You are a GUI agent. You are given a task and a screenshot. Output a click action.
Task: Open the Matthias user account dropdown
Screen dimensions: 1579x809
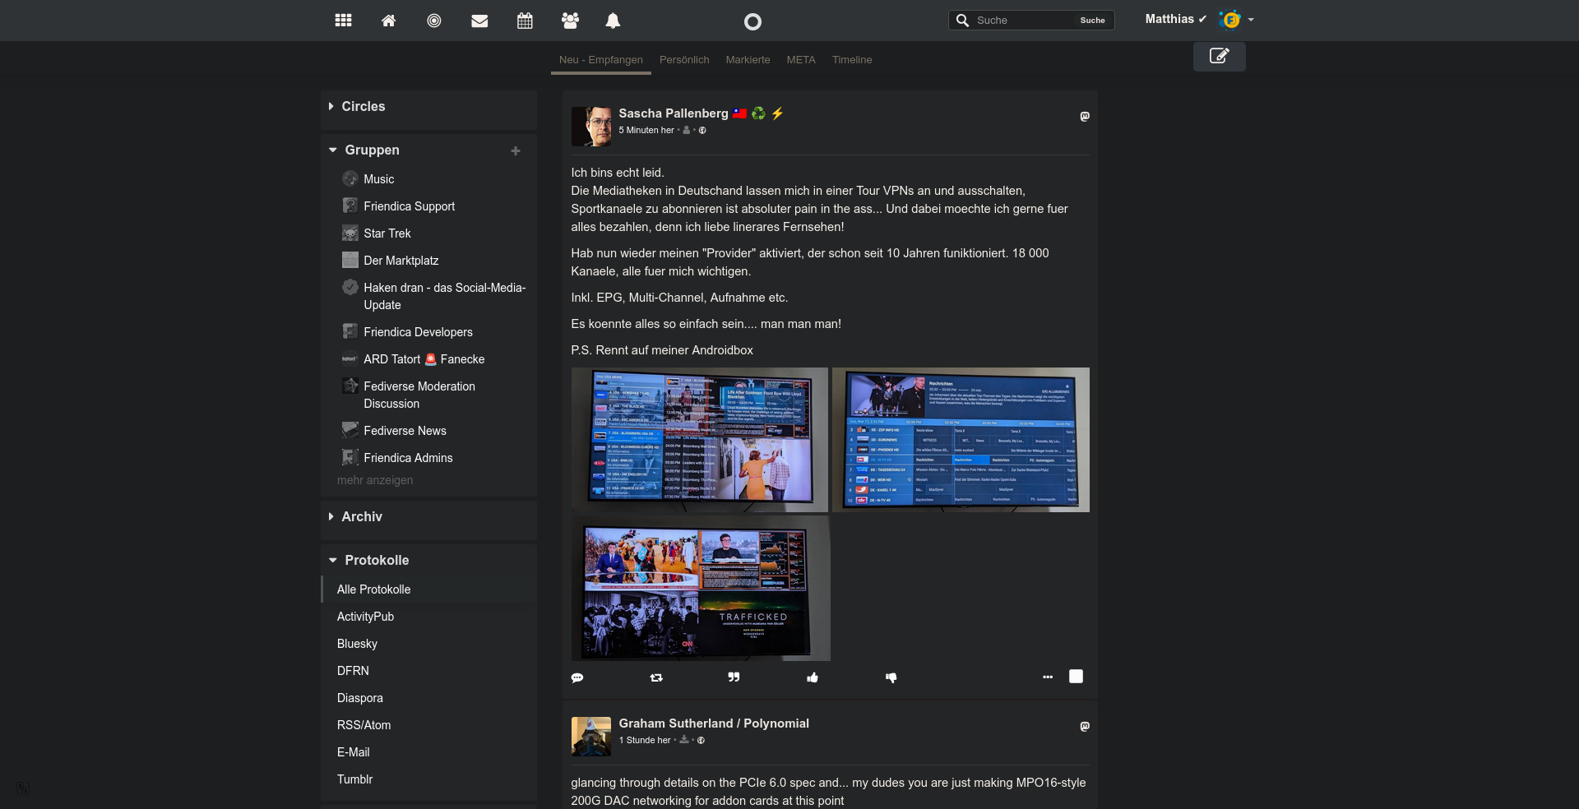[1199, 20]
